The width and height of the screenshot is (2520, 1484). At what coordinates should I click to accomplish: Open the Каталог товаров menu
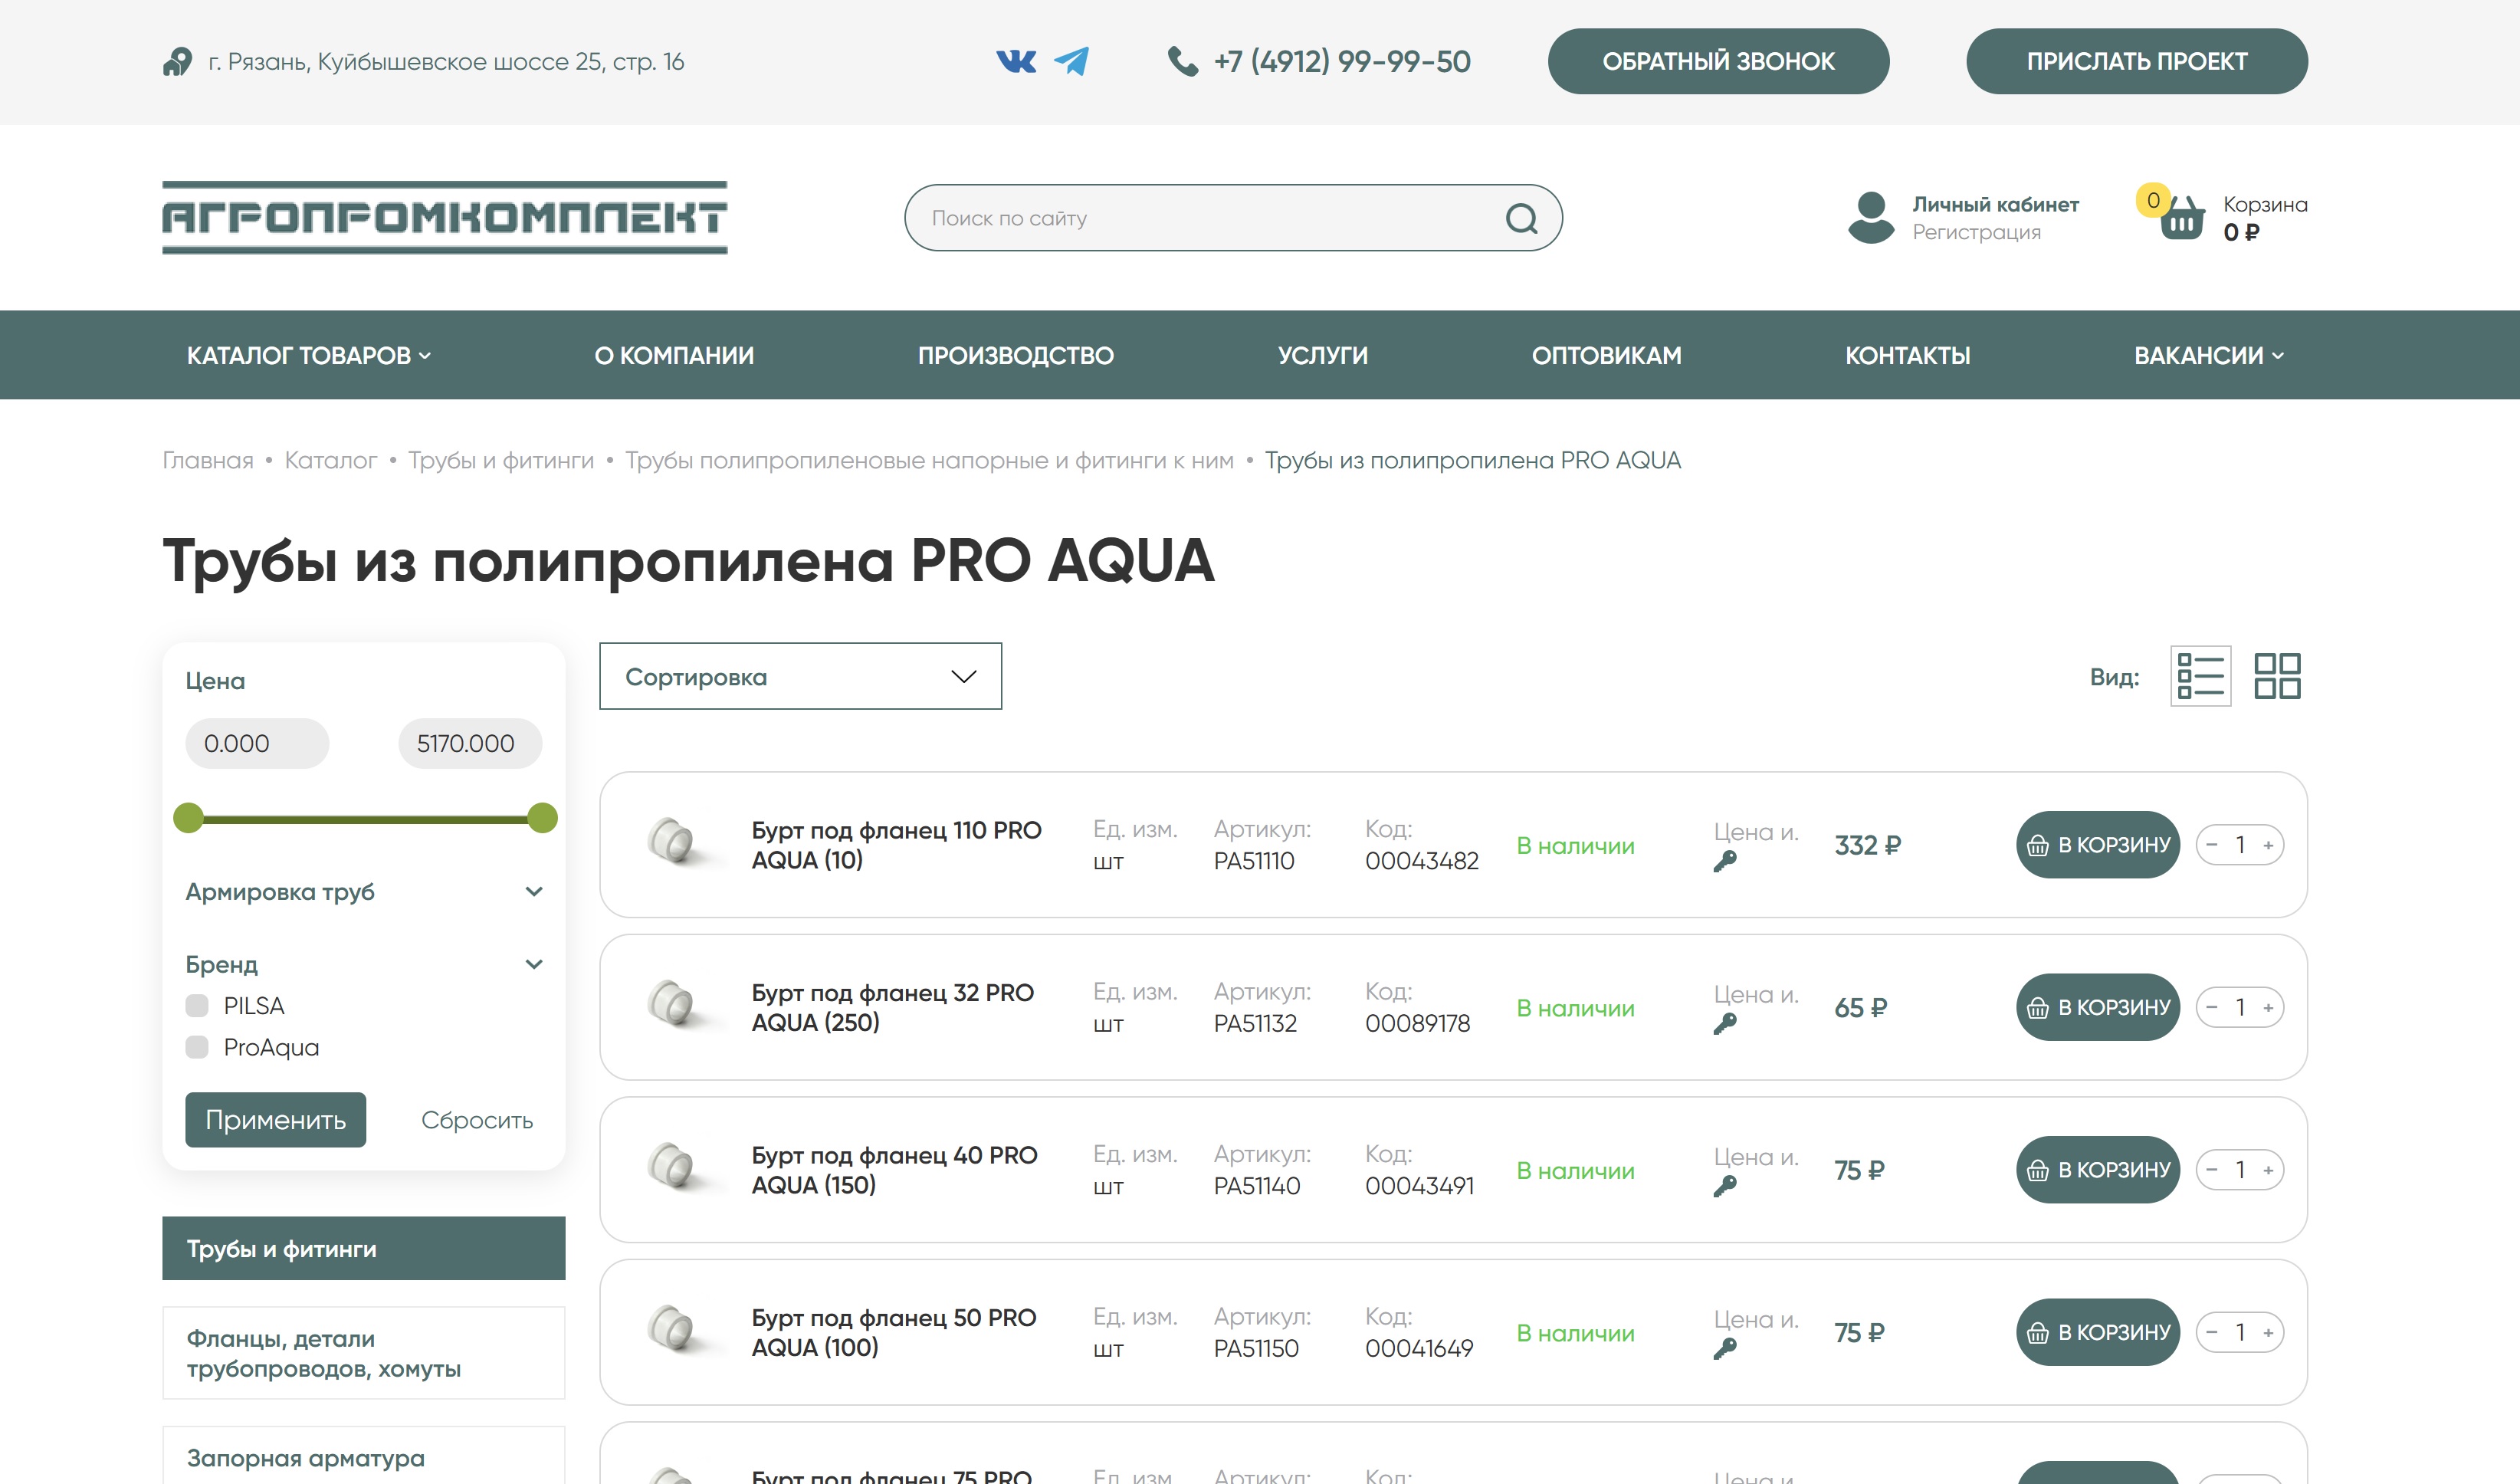pos(309,356)
